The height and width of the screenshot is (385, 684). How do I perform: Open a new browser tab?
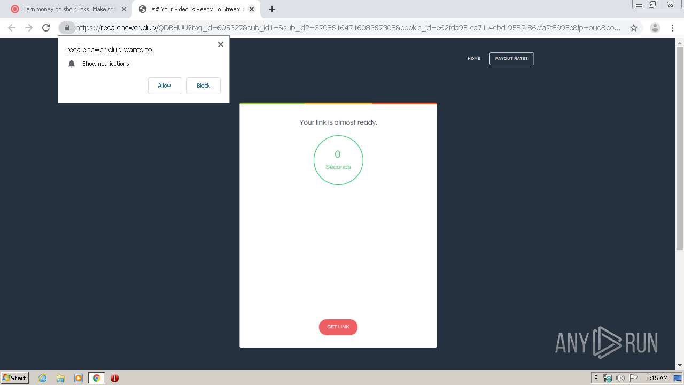pos(271,9)
